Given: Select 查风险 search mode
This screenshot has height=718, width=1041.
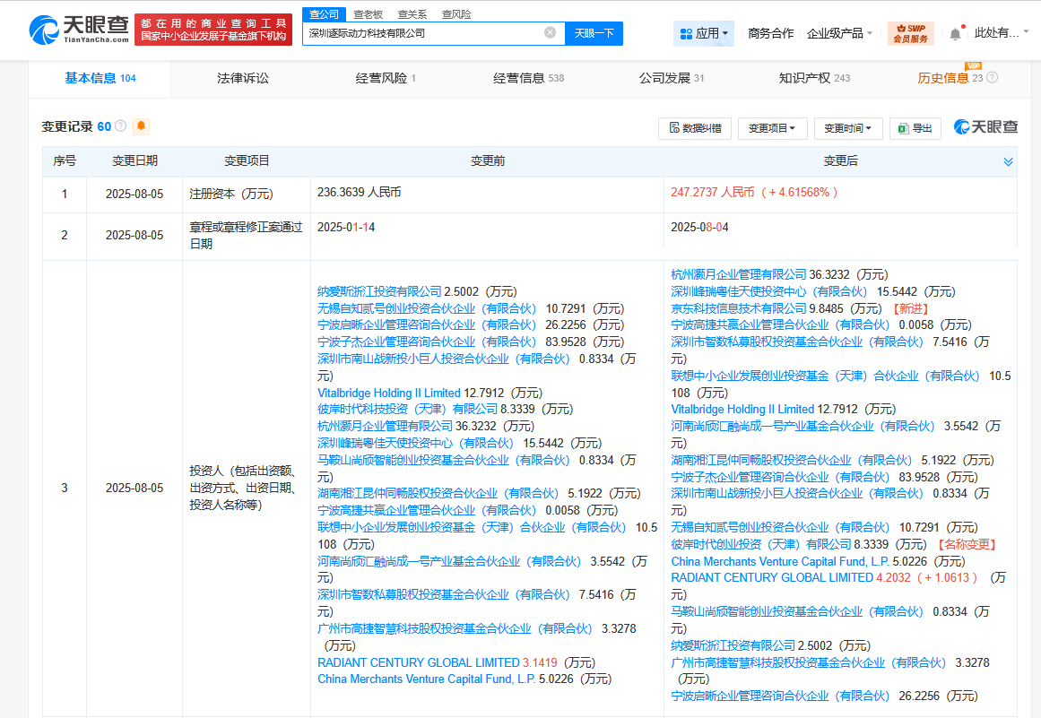Looking at the screenshot, I should pos(456,14).
